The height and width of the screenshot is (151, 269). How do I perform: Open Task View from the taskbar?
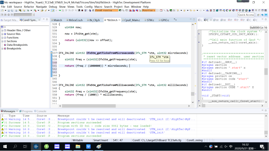25,146
